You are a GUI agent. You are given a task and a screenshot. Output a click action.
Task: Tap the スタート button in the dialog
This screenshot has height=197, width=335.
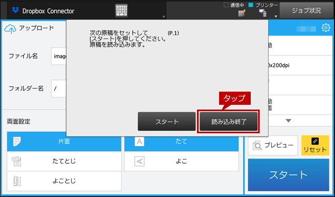click(x=166, y=121)
